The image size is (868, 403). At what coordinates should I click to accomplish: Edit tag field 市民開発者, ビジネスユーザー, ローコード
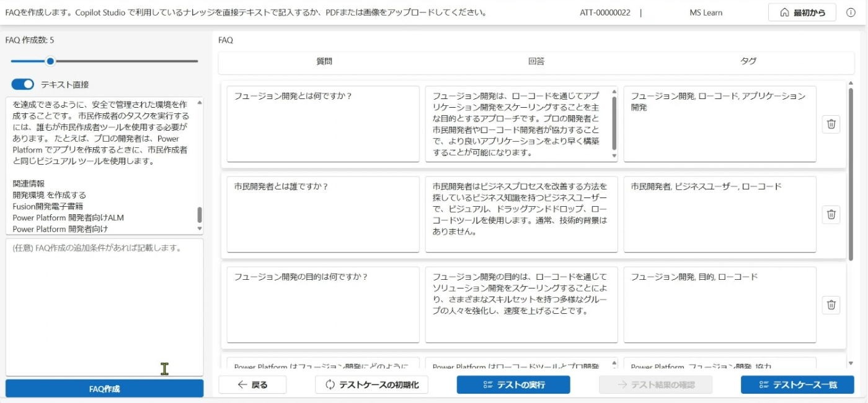720,214
